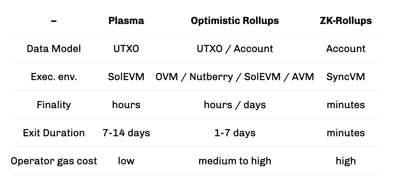
Task: Click the high cell under ZK-Rollups
Action: click(x=346, y=161)
